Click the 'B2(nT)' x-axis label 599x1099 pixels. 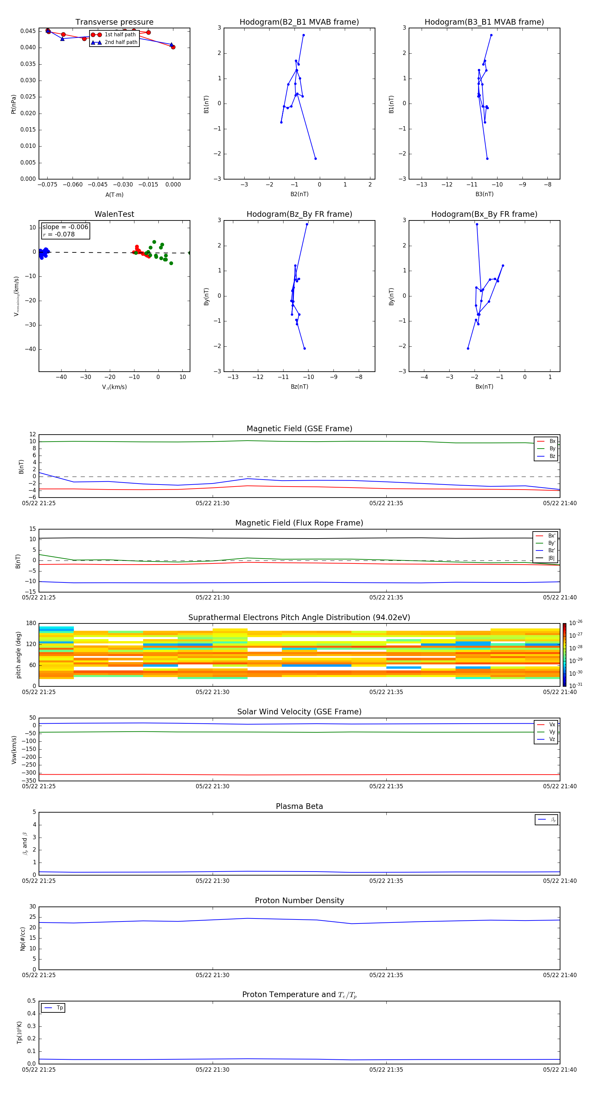pos(299,194)
